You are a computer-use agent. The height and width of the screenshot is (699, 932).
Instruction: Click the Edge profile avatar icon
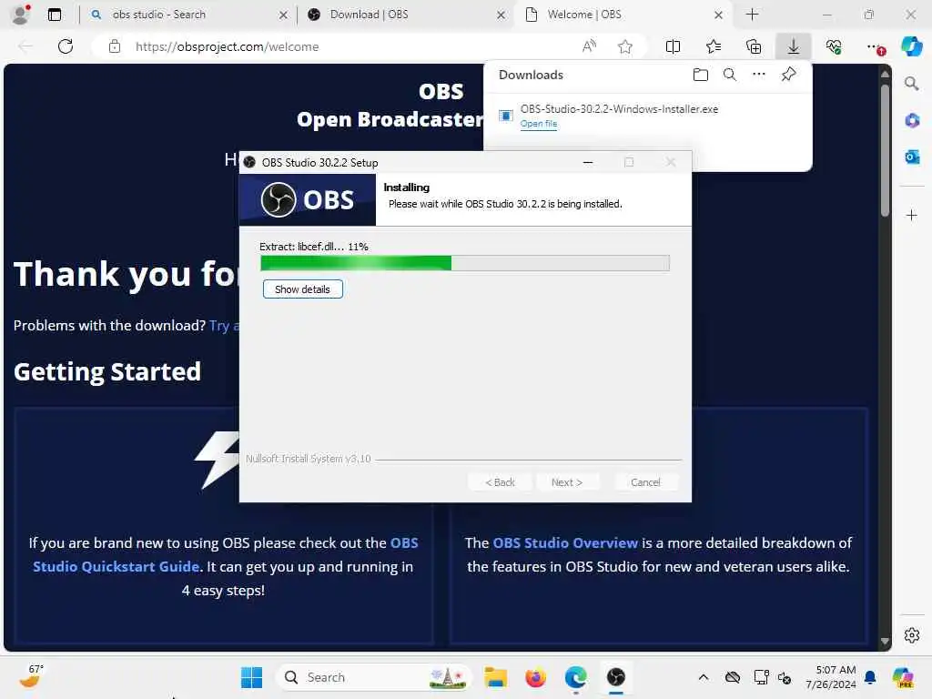[21, 15]
